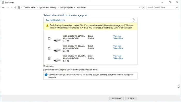The height and width of the screenshot is (102, 181).
Task: Go up one level with up arrow
Action: (15, 7)
